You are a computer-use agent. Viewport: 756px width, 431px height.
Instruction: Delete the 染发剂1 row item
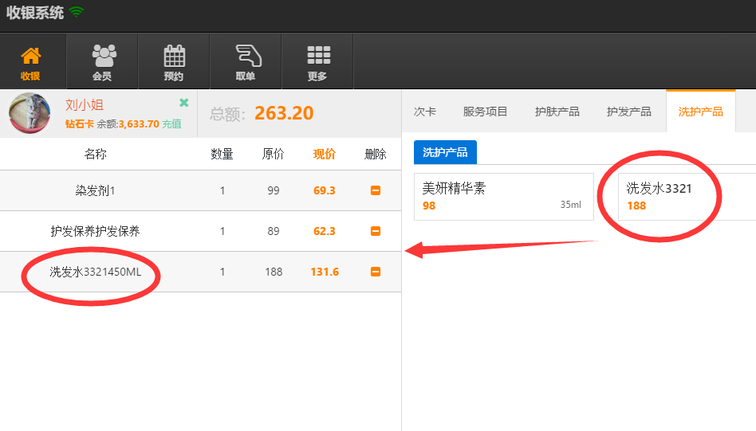(376, 190)
